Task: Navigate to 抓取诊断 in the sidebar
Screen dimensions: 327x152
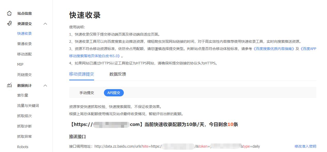Action: [x=24, y=126]
